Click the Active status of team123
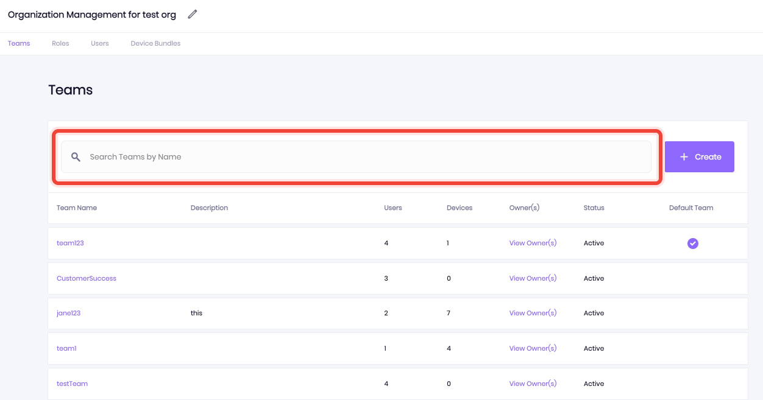Screen dimensions: 763x400 594,243
